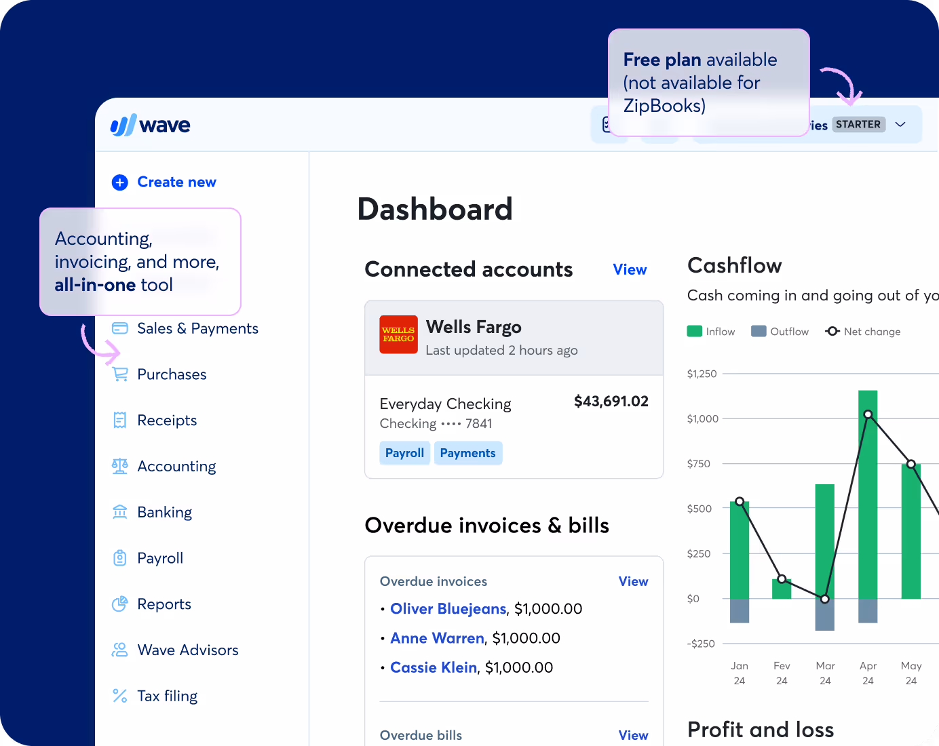939x746 pixels.
Task: Click the green Inflow legend swatch
Action: pyautogui.click(x=694, y=331)
